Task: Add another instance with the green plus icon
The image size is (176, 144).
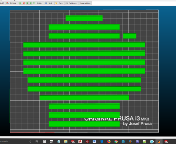Action: pos(20,3)
